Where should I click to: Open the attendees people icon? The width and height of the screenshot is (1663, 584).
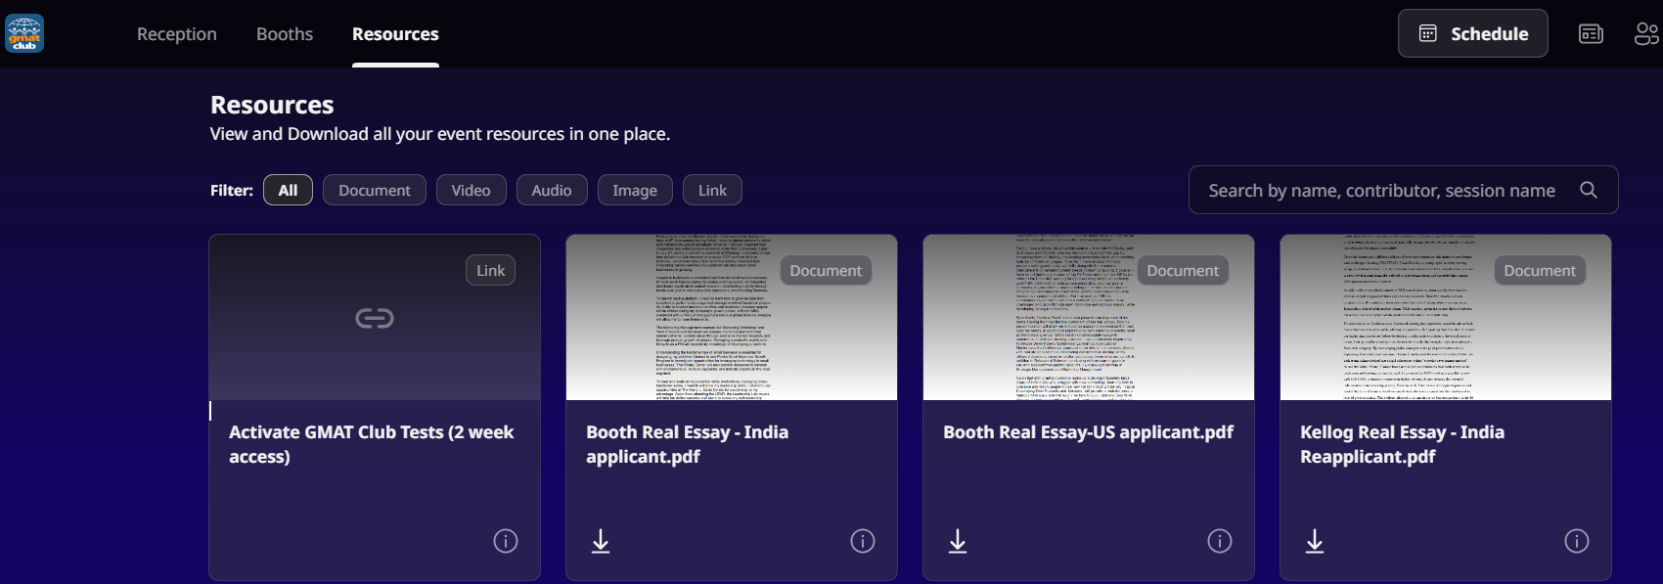[x=1645, y=34]
